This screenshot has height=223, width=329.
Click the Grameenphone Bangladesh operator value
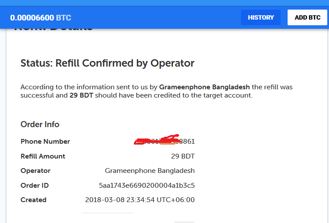coord(150,171)
